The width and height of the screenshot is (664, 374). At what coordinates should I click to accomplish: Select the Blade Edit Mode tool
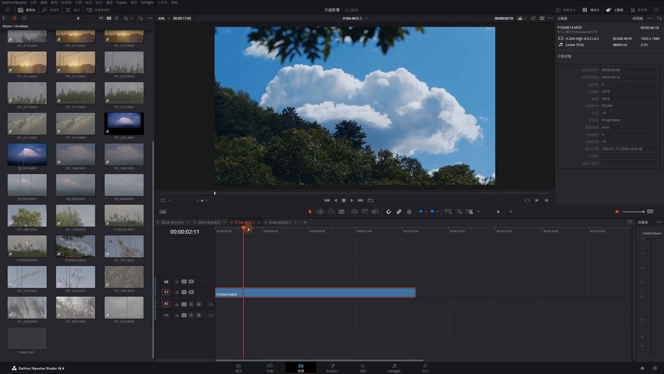(341, 211)
